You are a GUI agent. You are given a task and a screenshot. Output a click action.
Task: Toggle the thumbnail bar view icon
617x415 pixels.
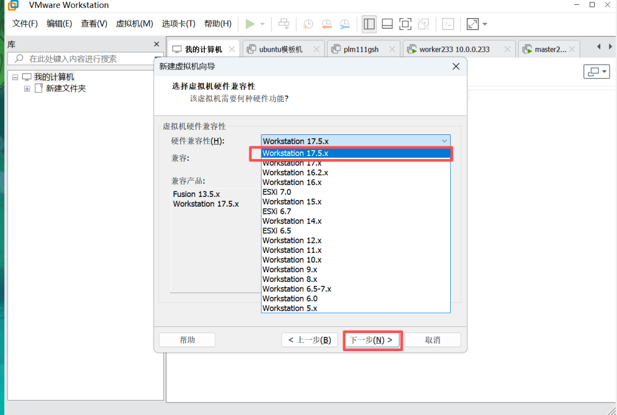click(x=387, y=24)
